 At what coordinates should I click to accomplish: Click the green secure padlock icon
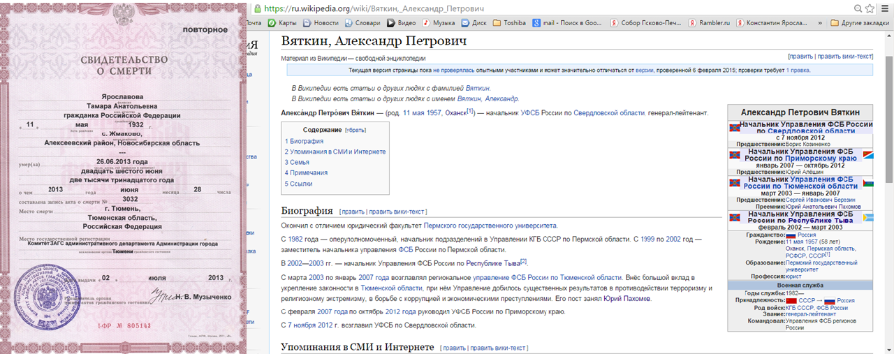(x=258, y=8)
